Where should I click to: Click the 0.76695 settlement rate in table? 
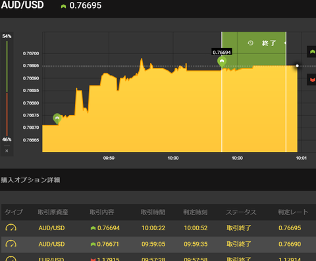290,228
